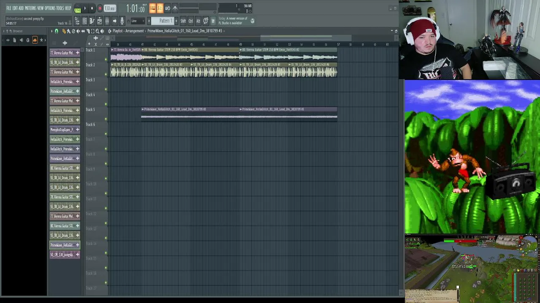Click the Browser panel header label
Screen dimensions: 540x303
[18, 31]
